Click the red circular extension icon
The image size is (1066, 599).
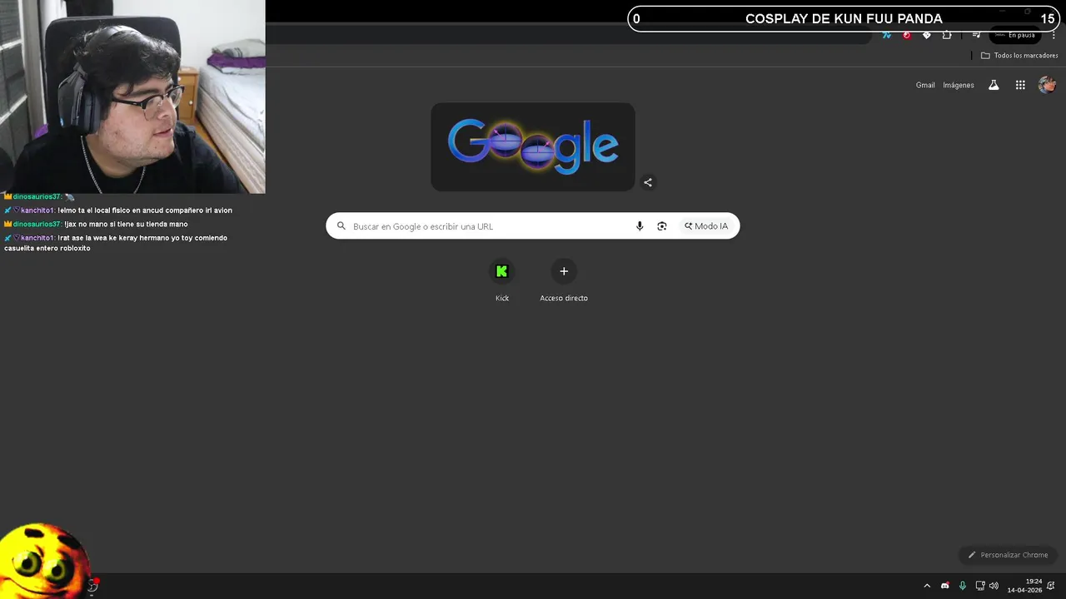click(x=907, y=35)
